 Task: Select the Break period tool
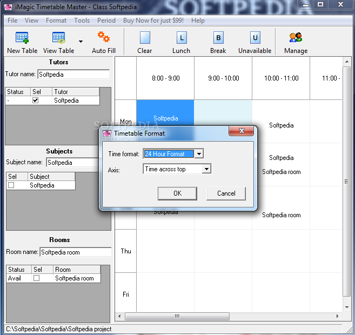(x=218, y=38)
